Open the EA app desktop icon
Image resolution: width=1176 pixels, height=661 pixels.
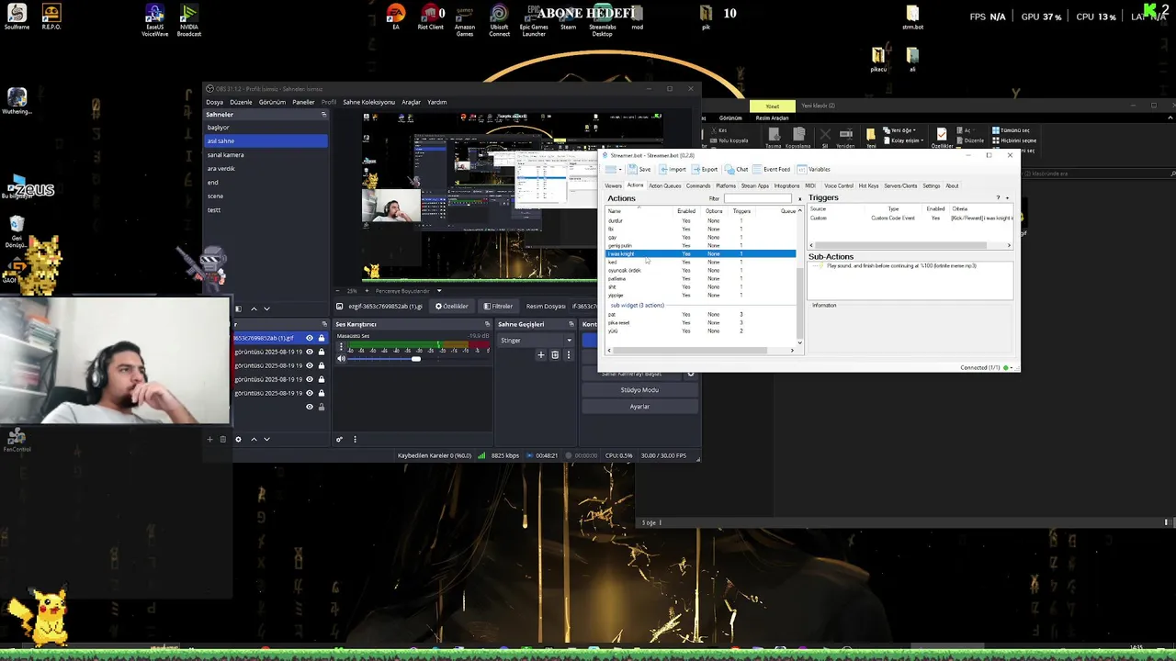point(396,17)
